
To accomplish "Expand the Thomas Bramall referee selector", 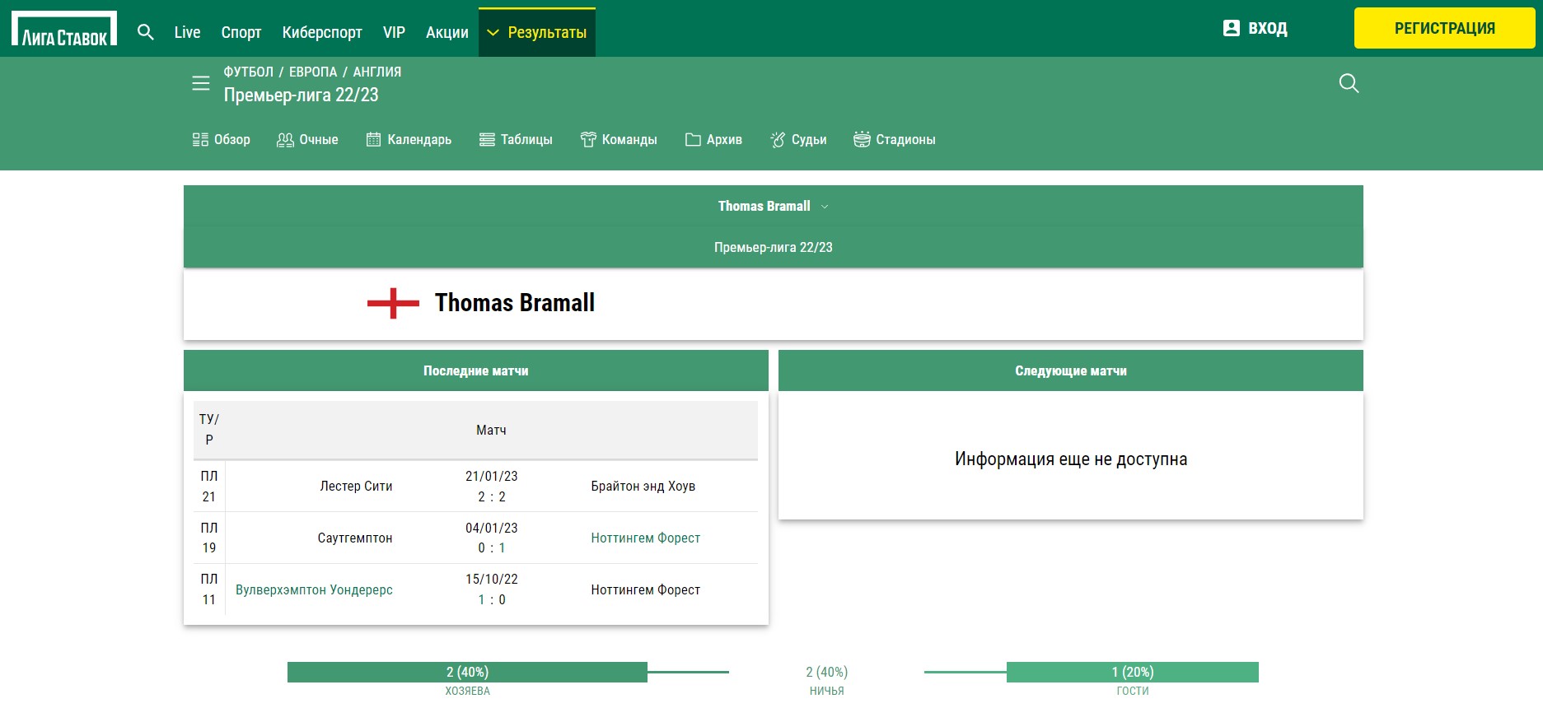I will (773, 206).
